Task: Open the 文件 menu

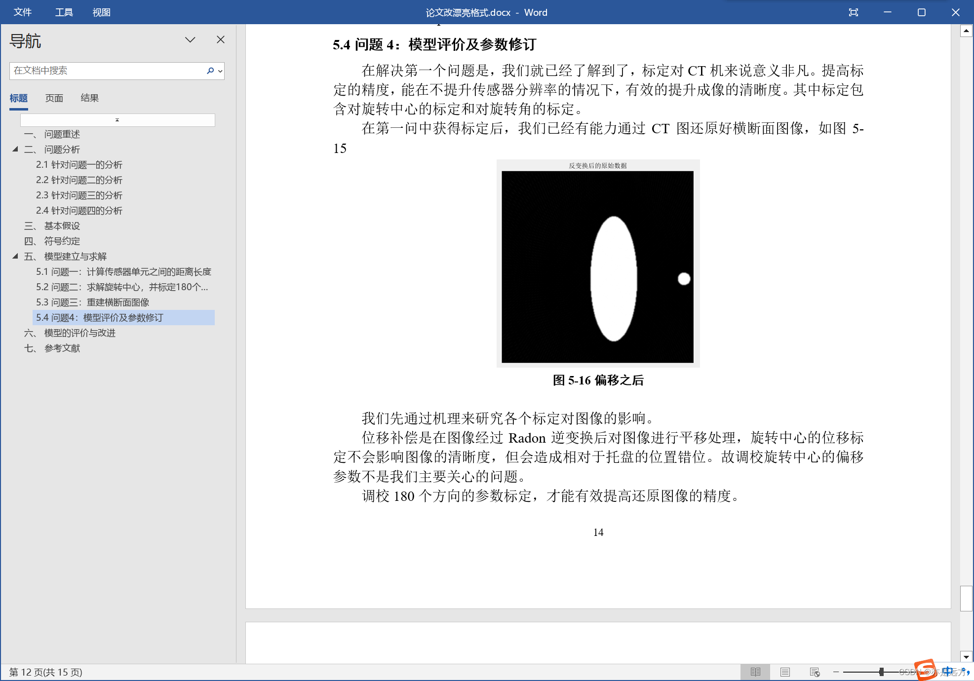Action: pyautogui.click(x=22, y=12)
